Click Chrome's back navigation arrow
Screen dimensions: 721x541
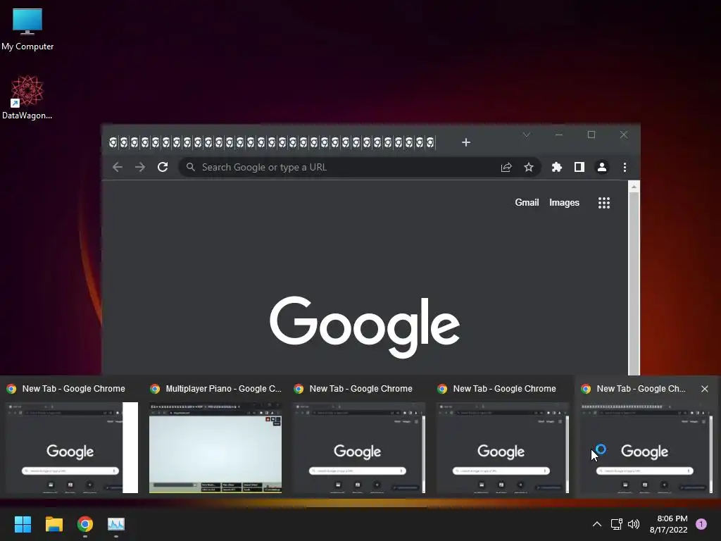(118, 167)
